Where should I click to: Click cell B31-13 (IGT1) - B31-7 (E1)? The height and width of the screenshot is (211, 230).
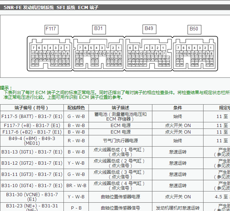(32, 152)
